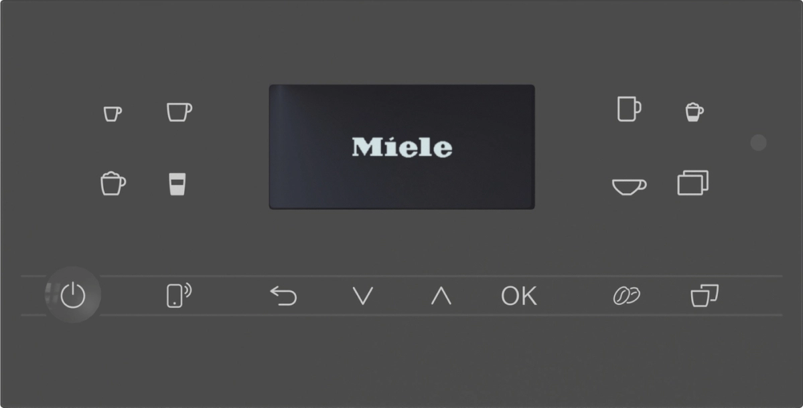The width and height of the screenshot is (803, 408).
Task: Enable MobileStart phone signal icon
Action: click(179, 295)
